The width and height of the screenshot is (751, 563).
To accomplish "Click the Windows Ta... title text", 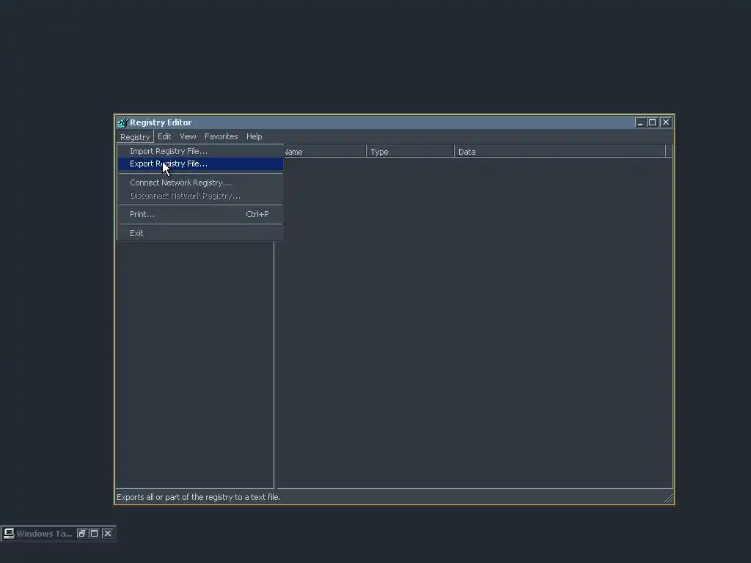I will point(44,534).
